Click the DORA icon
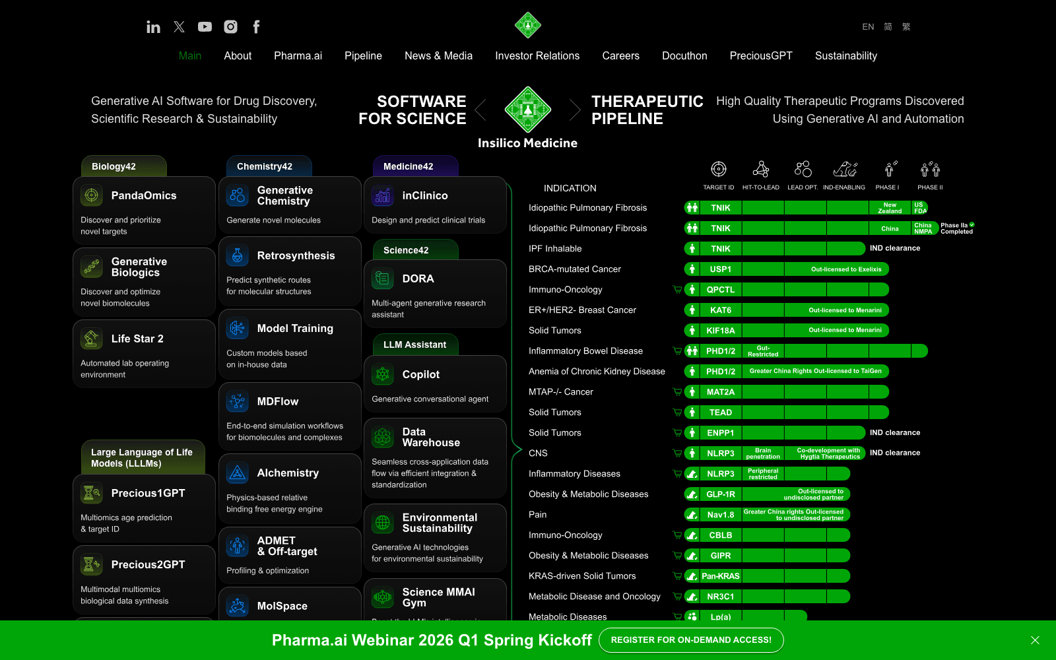 383,279
